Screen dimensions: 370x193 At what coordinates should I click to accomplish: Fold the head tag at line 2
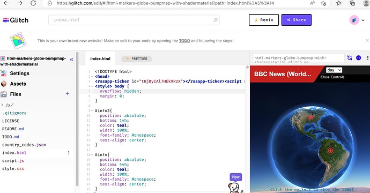[x=92, y=77]
